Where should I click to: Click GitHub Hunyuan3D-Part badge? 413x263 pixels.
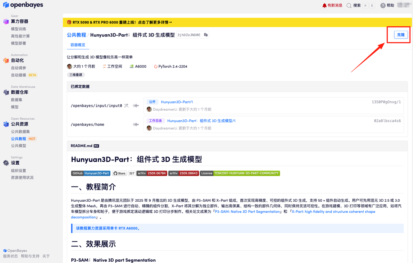pos(91,173)
